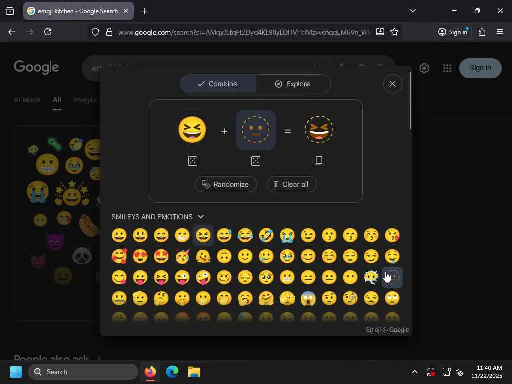Pick the star-struck emoji
Screen dimensions: 512x384
point(161,256)
